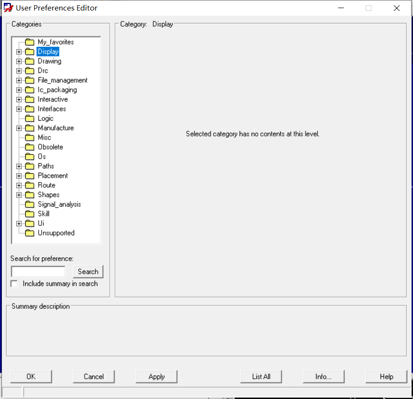This screenshot has width=413, height=399.
Task: Expand the Display category node
Action: [19, 52]
